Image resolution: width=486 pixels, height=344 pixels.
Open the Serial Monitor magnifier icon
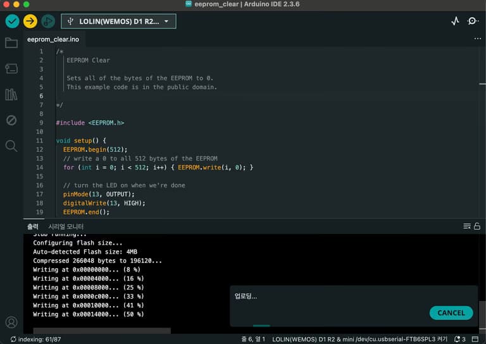(473, 21)
